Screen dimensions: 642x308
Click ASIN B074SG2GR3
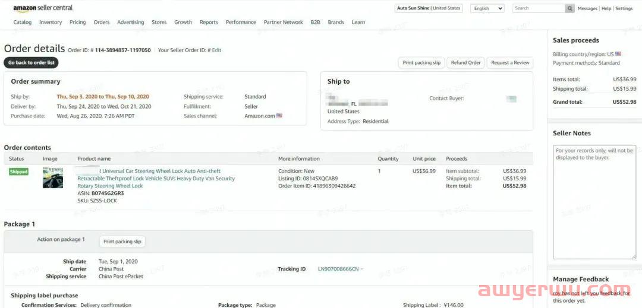click(x=108, y=193)
